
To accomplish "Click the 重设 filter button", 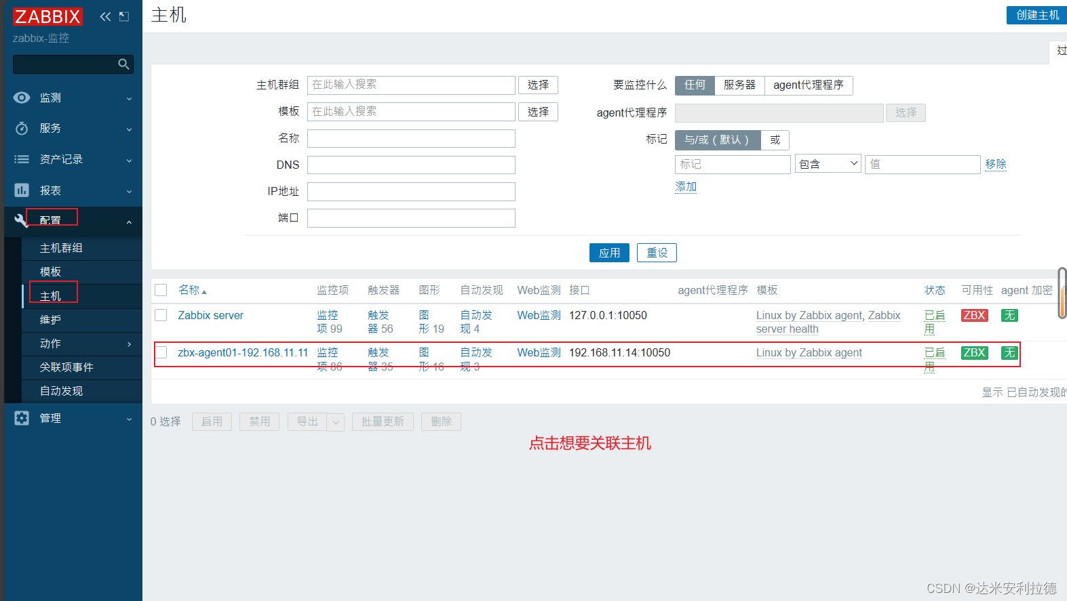I will [657, 253].
